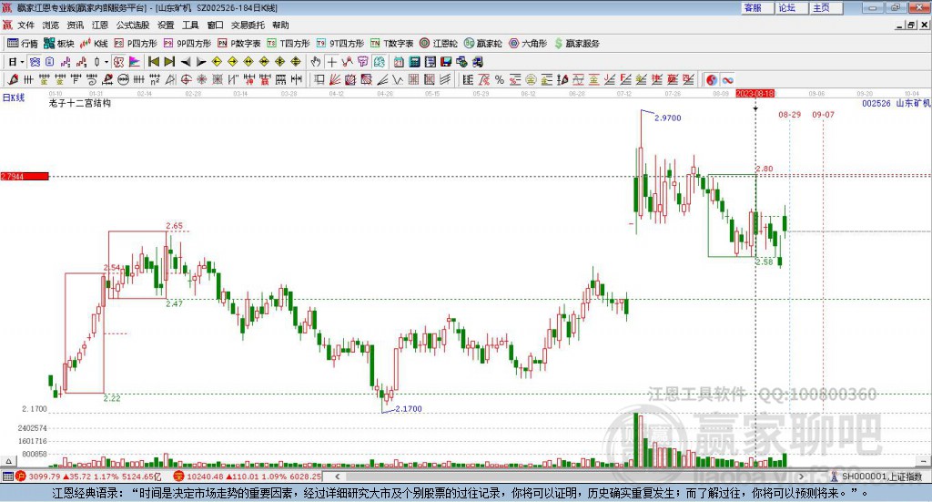Click the pink flag indicator icon
The image size is (932, 502).
pyautogui.click(x=135, y=62)
